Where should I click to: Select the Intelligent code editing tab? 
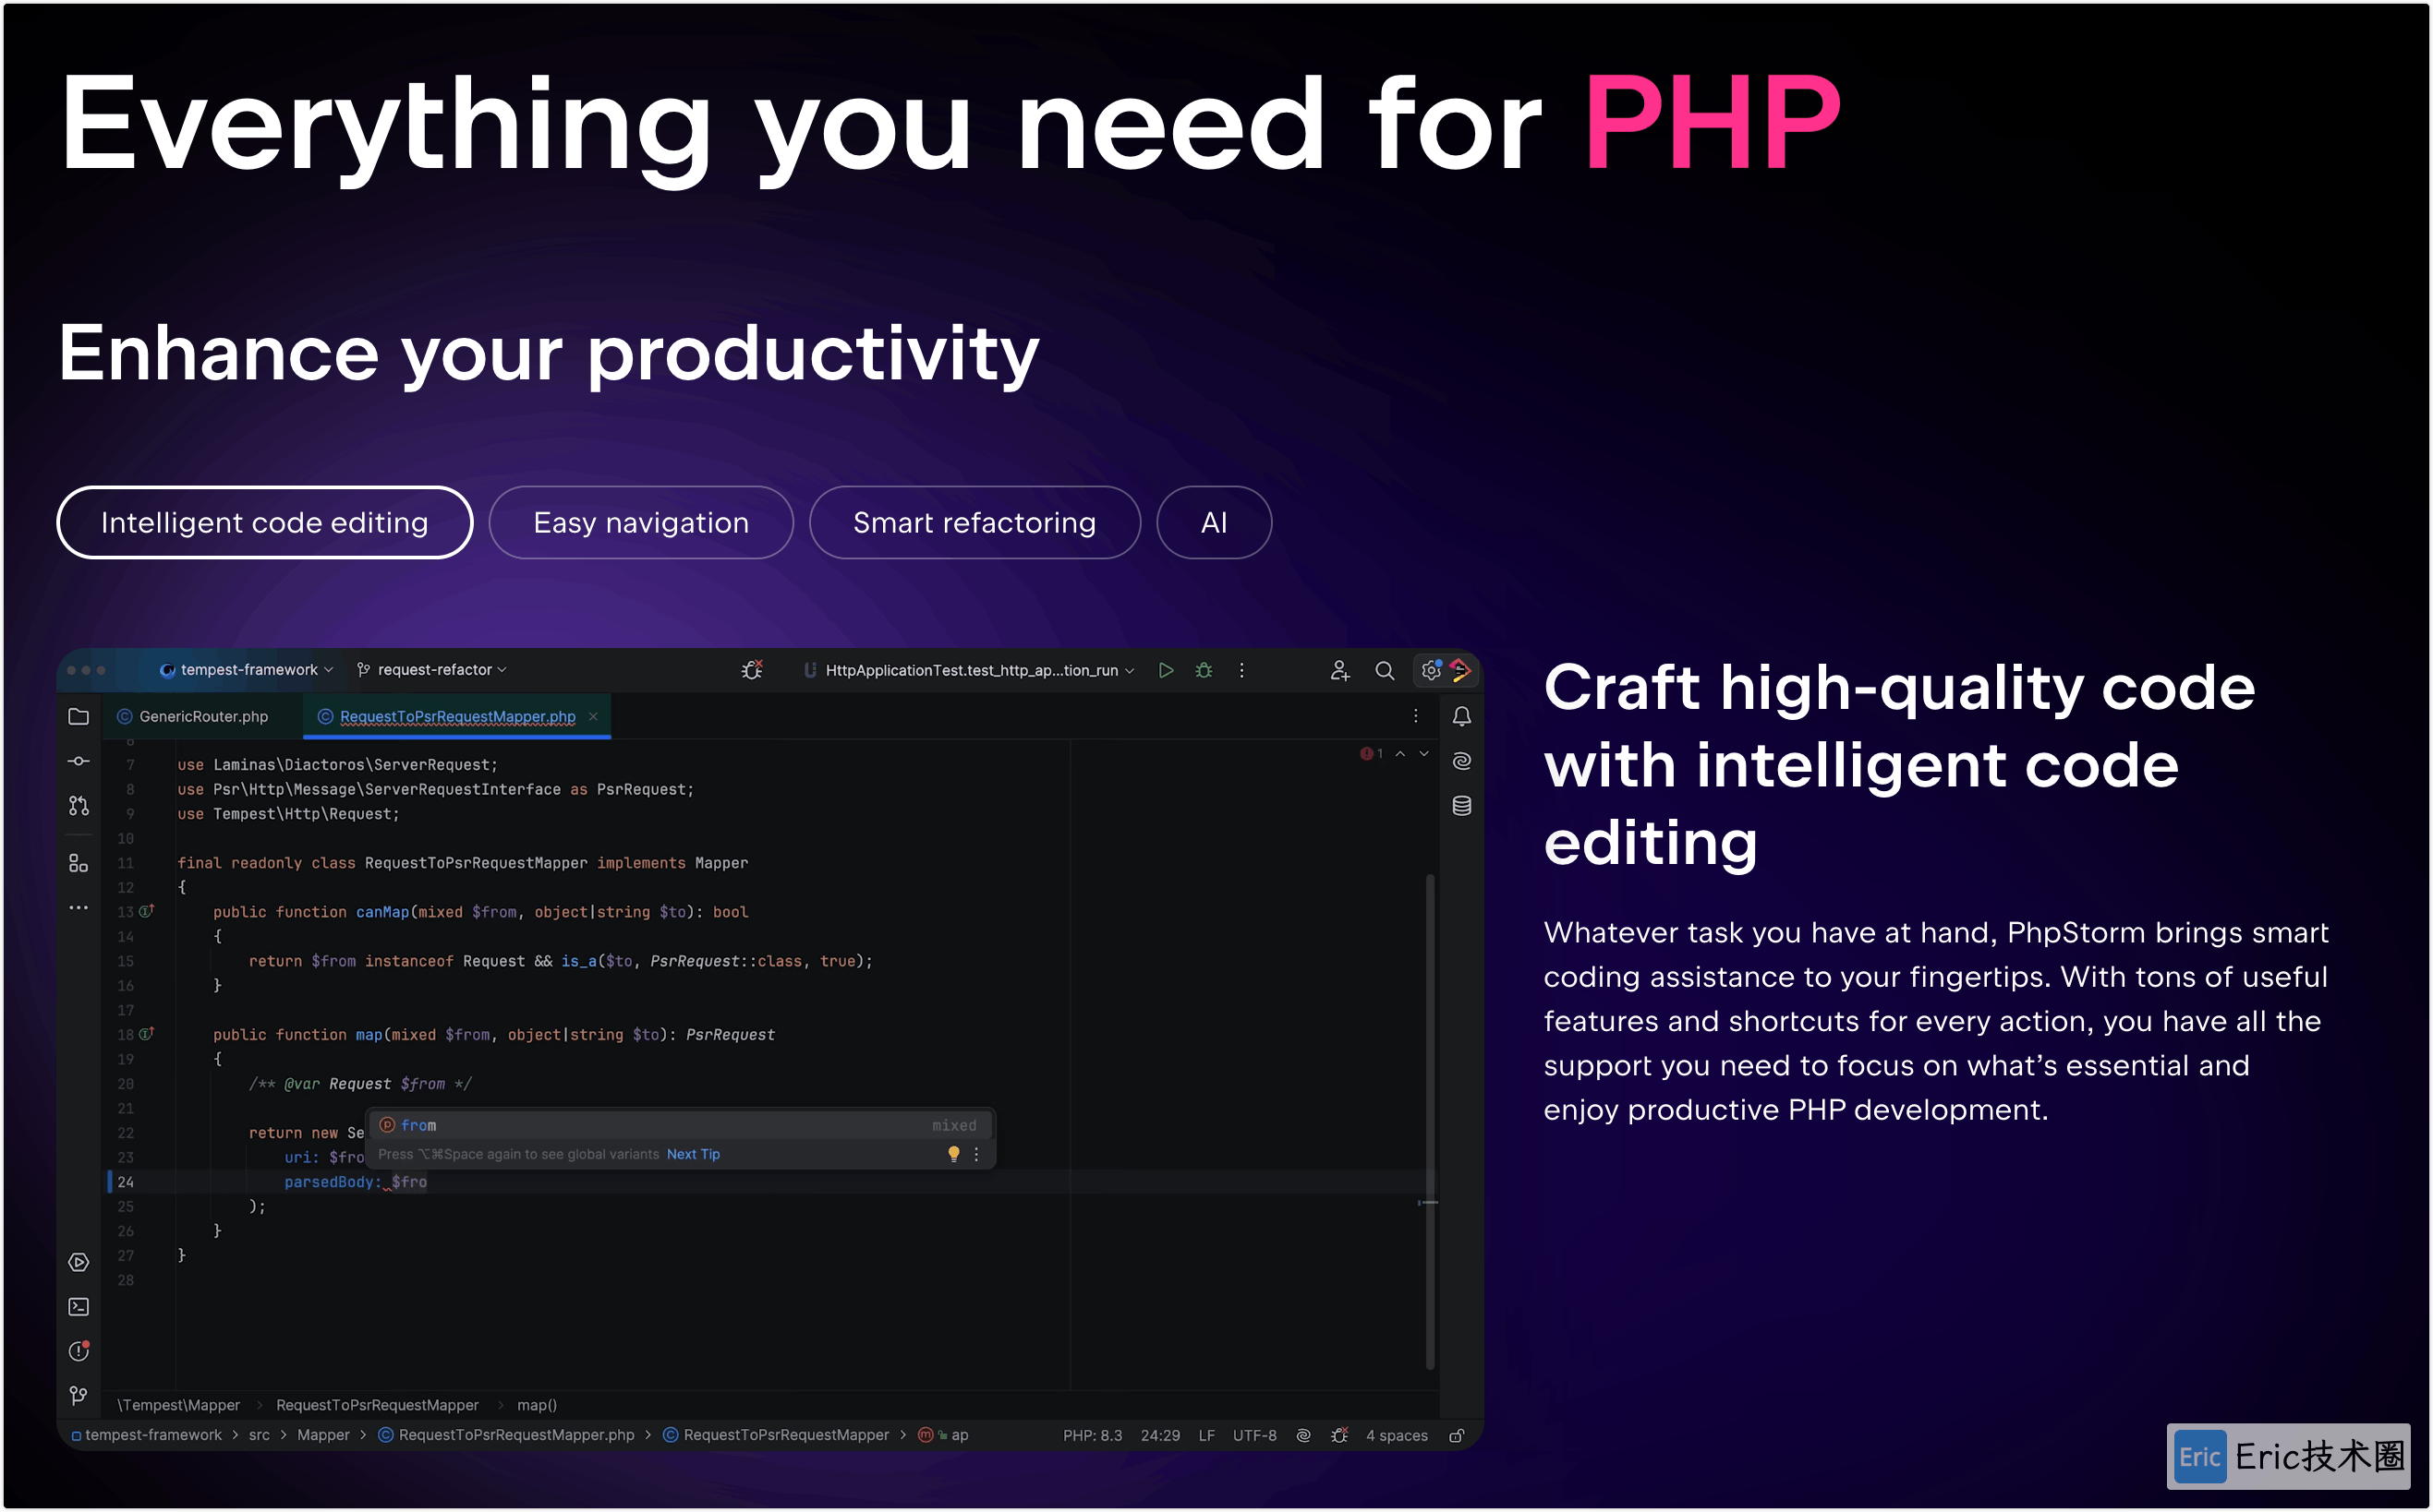point(264,522)
